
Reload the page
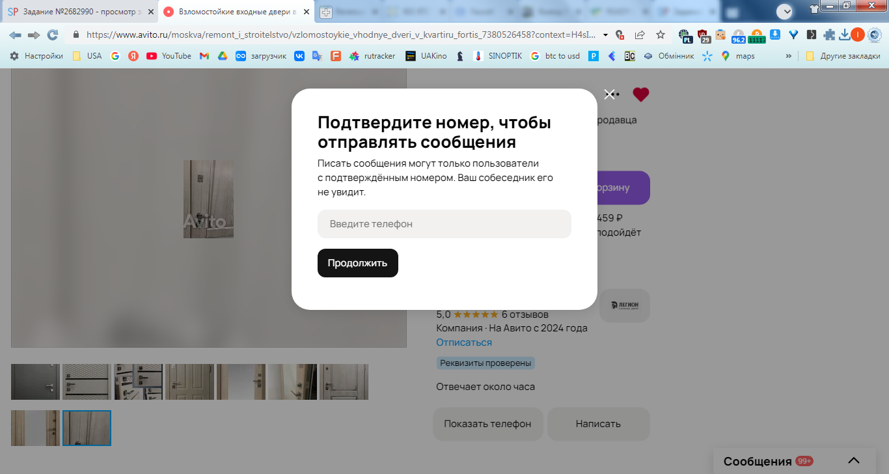coord(53,35)
